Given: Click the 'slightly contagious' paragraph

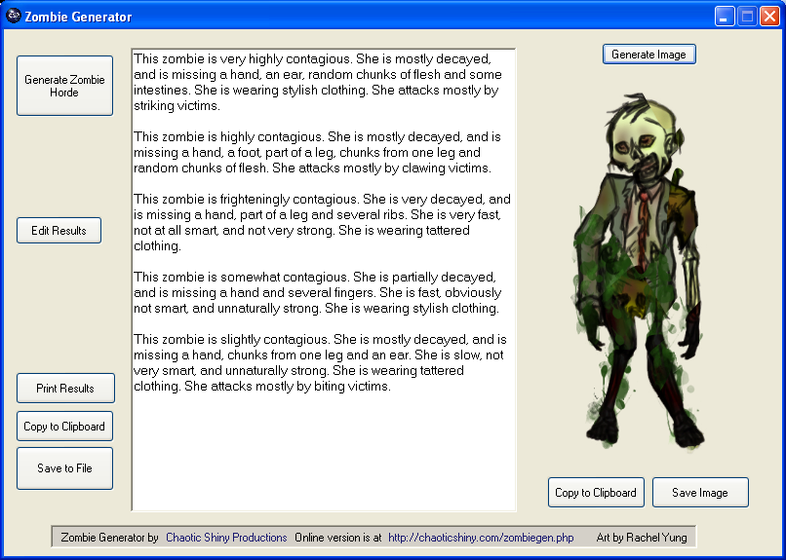Looking at the screenshot, I should tap(320, 362).
